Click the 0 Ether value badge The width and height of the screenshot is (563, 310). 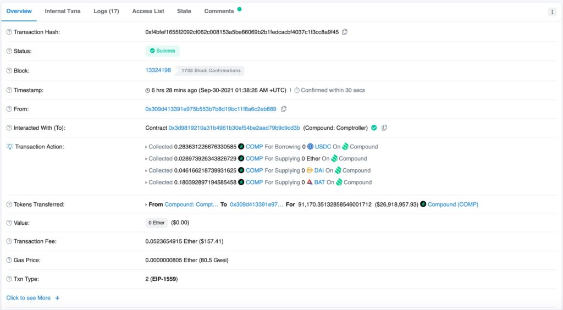point(156,223)
